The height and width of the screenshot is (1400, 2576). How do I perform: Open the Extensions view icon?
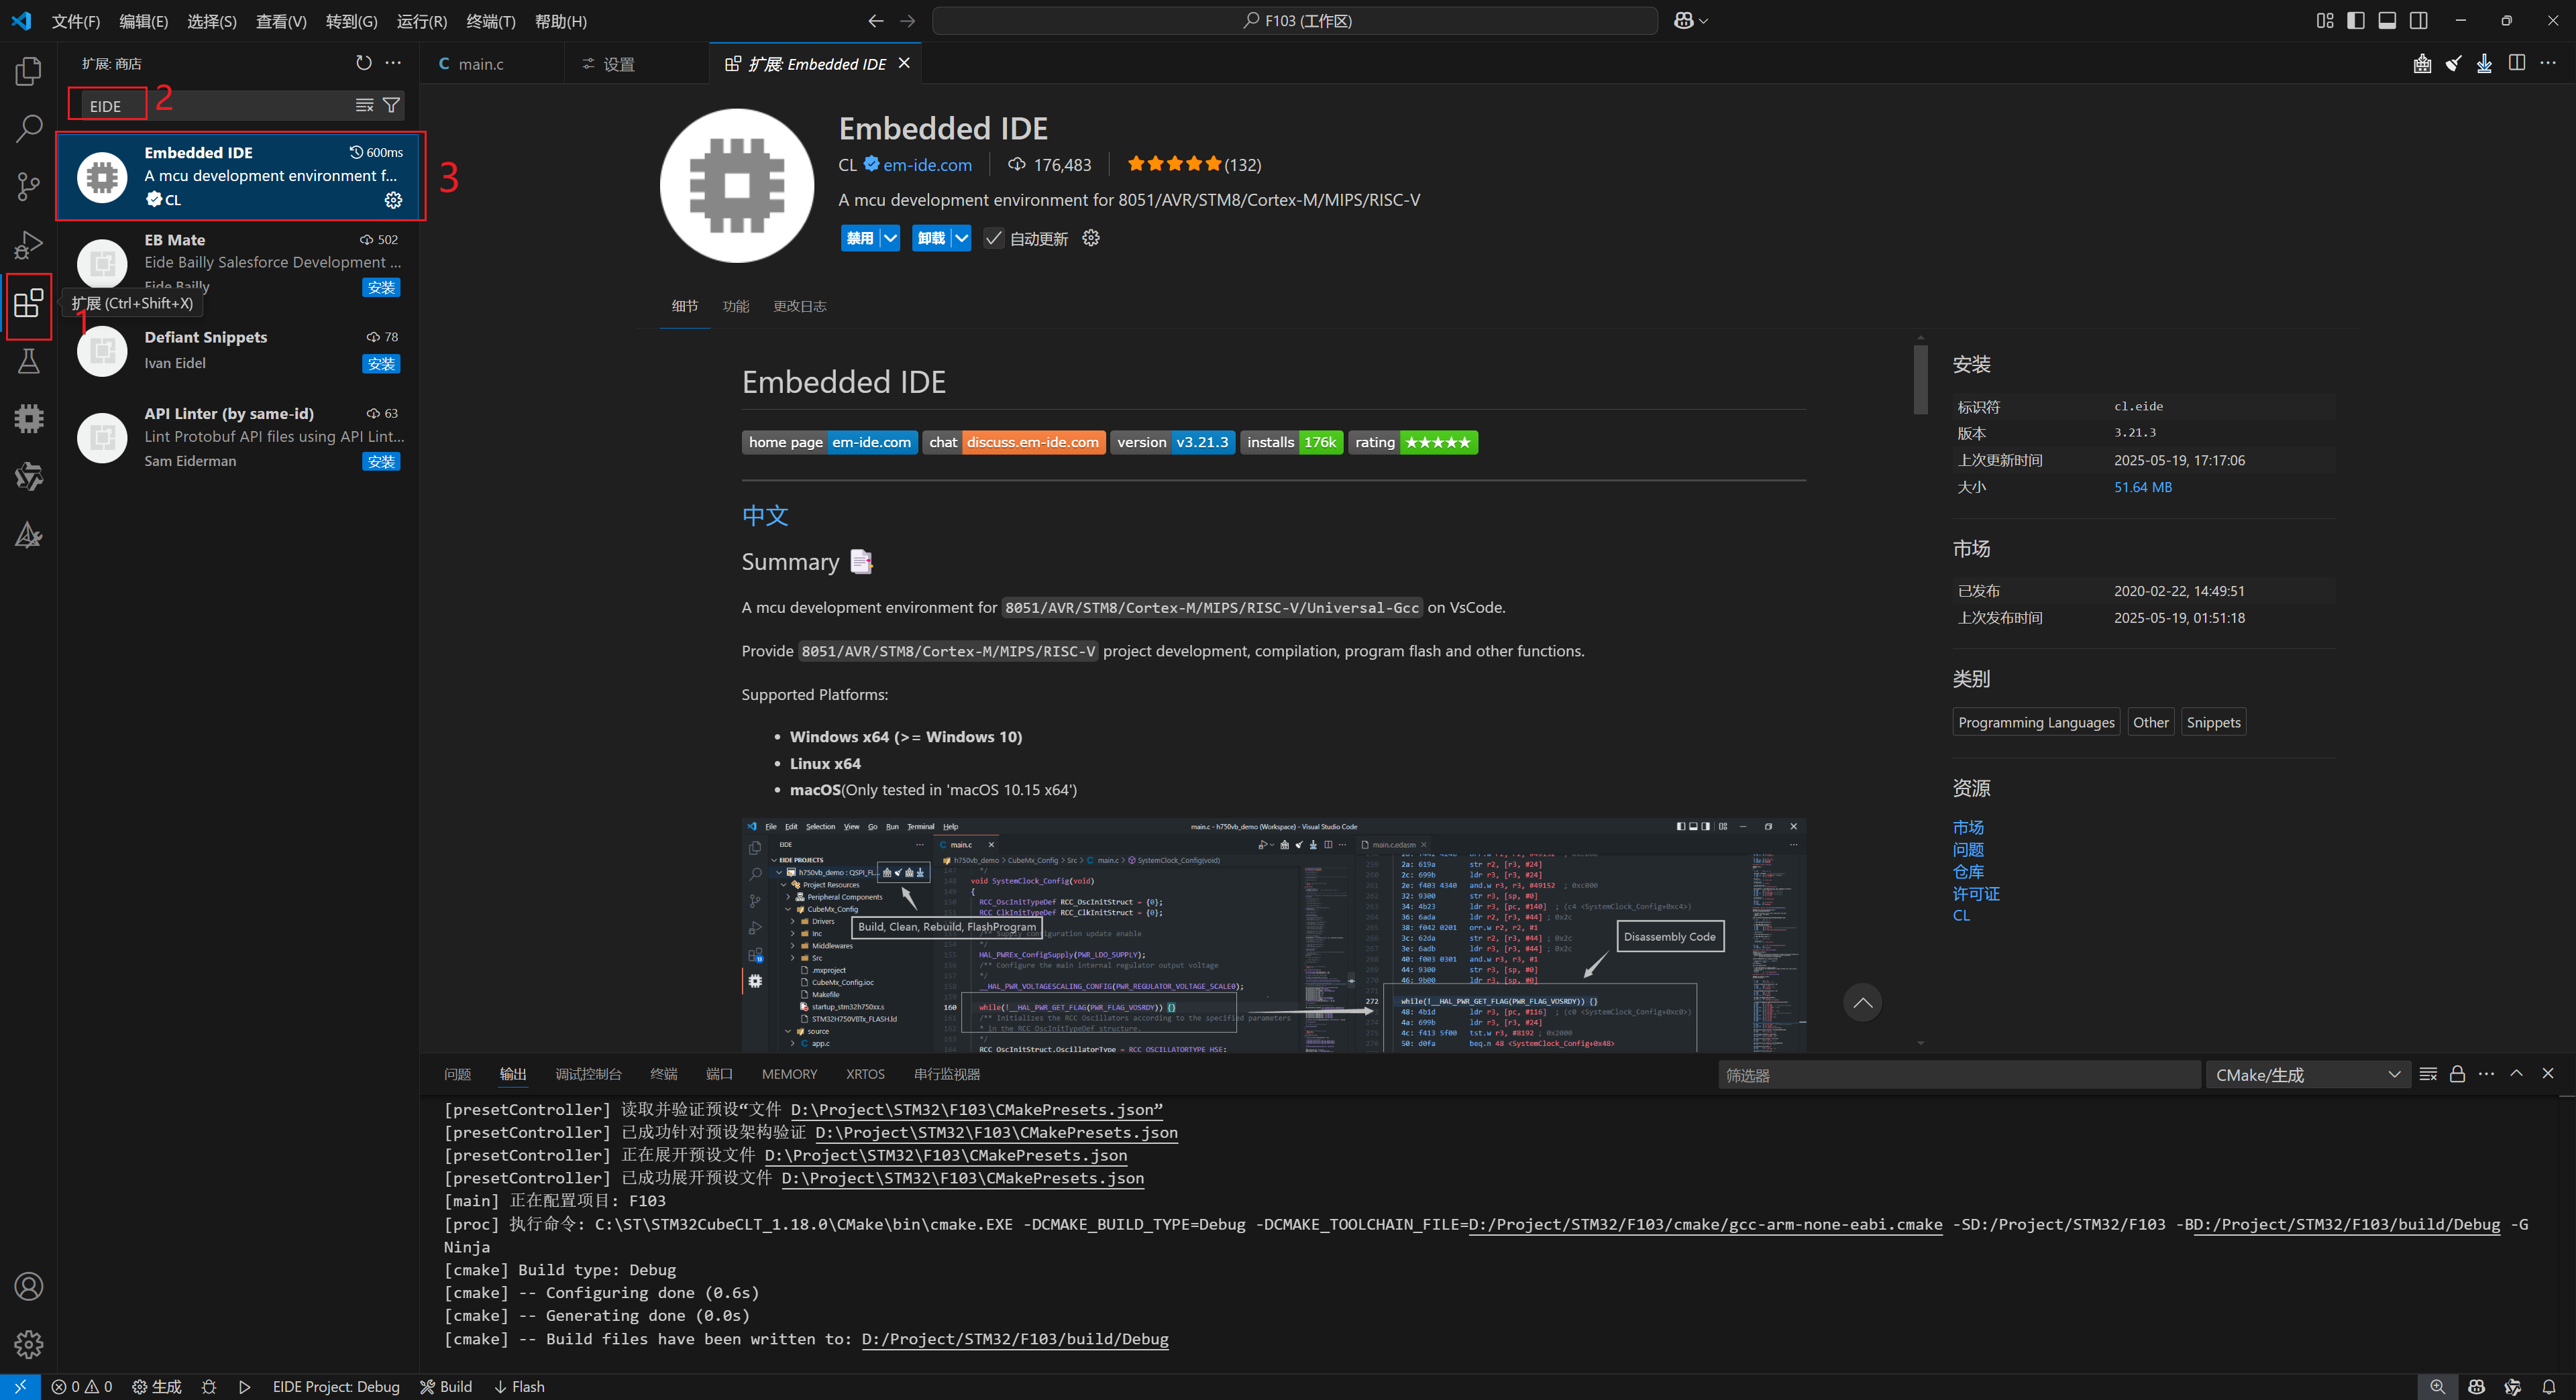coord(29,303)
